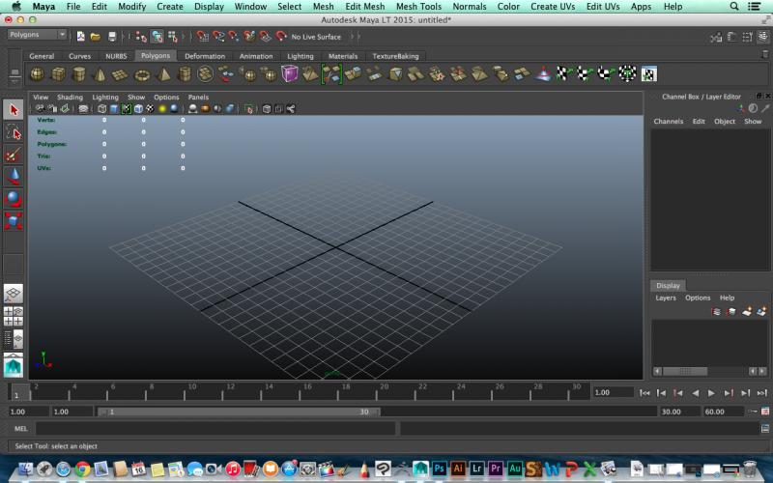Toggle smooth shade all display
The image size is (773, 483).
click(114, 109)
